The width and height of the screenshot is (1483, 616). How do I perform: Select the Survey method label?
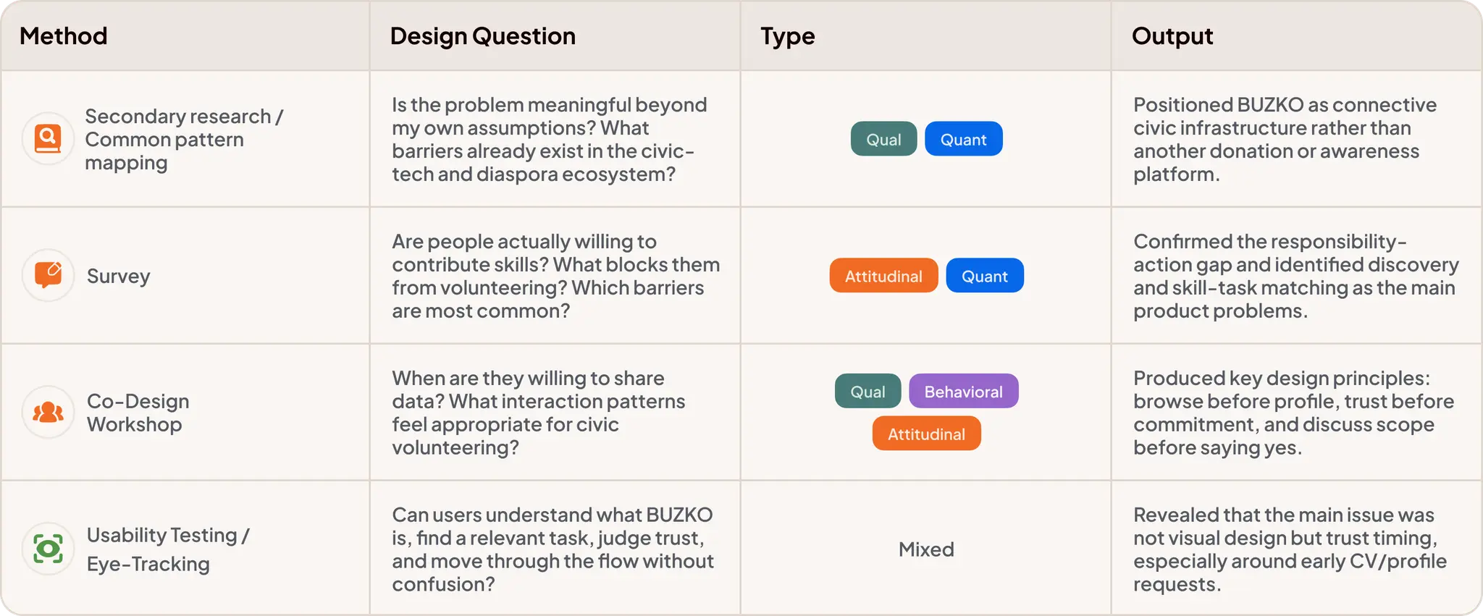[119, 277]
